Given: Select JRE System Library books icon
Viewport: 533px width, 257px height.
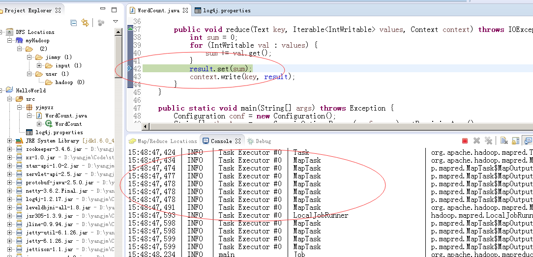Looking at the screenshot, I should click(19, 141).
